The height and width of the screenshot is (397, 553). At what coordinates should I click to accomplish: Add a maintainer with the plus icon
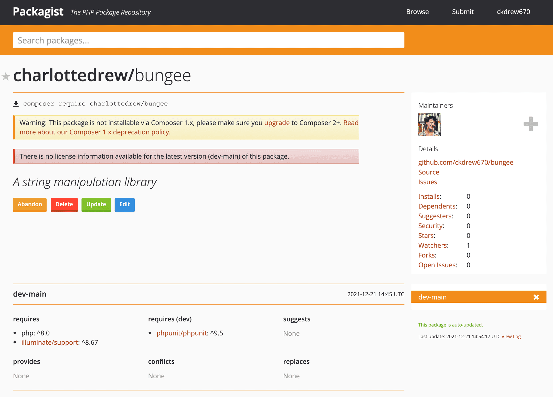pos(530,124)
